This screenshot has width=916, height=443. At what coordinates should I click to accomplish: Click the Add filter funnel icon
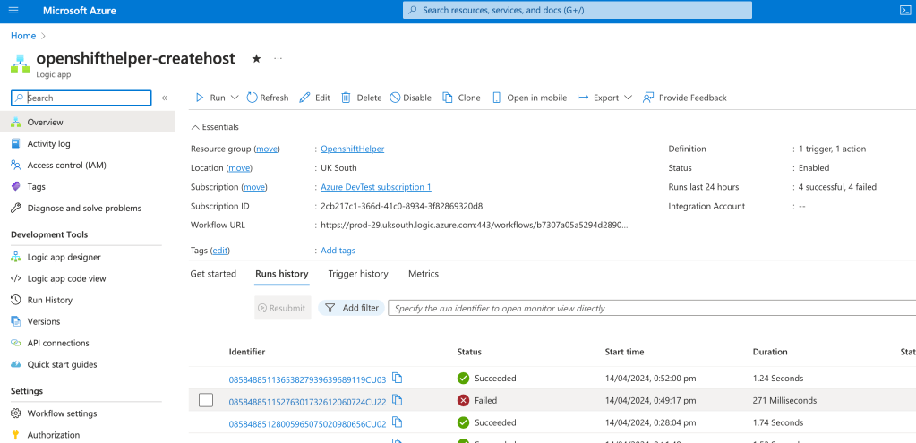(330, 308)
